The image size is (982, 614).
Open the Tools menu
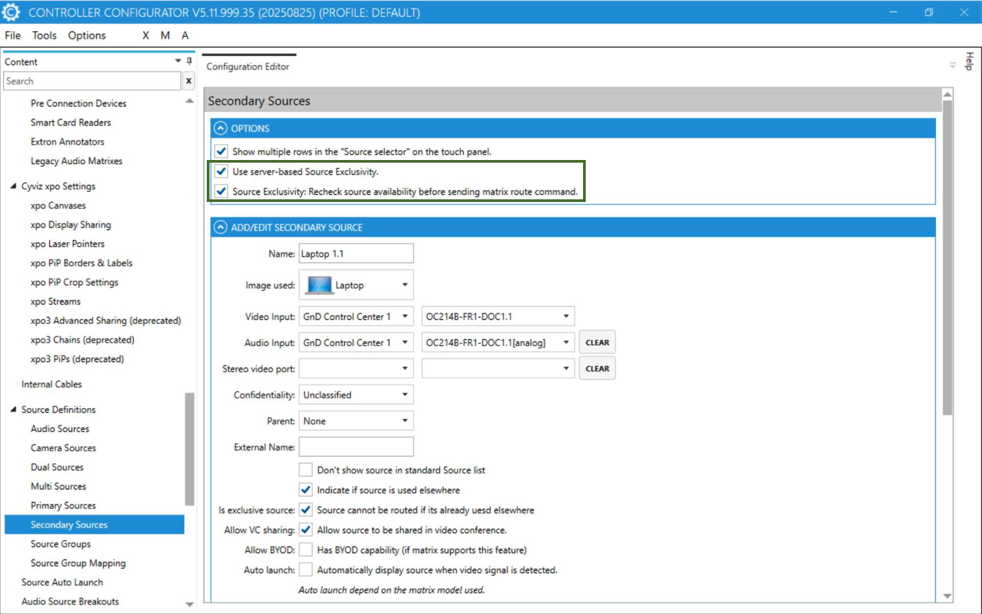[44, 35]
